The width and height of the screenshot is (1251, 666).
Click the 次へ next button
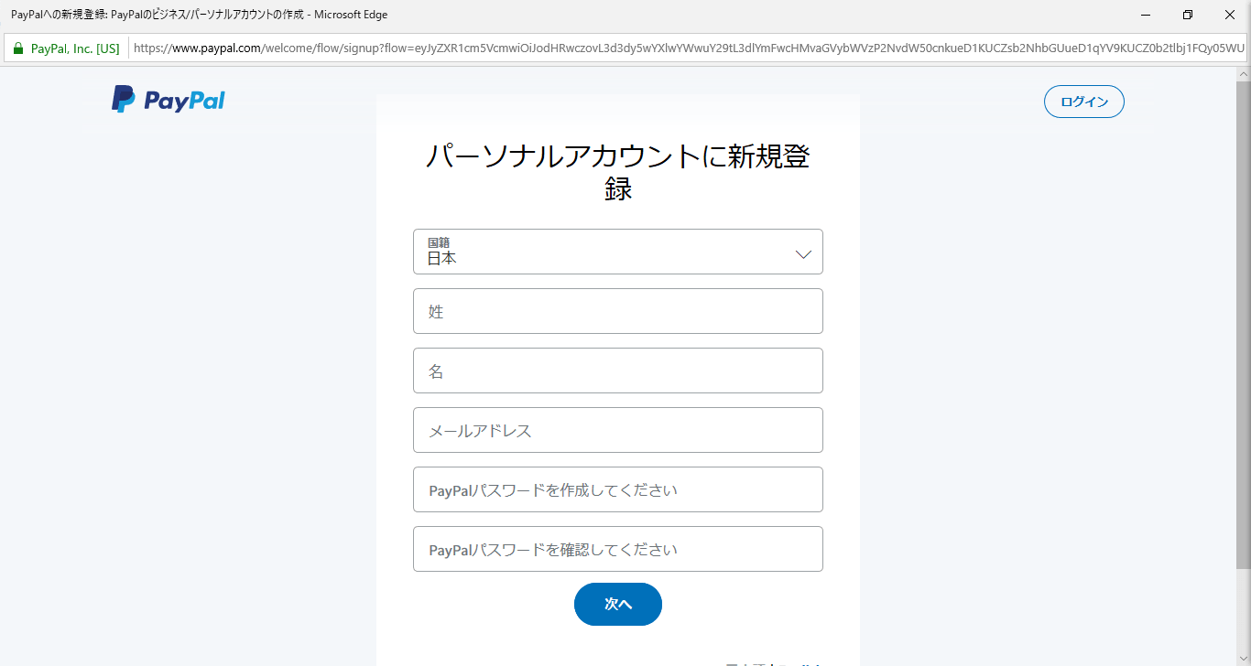pyautogui.click(x=618, y=604)
